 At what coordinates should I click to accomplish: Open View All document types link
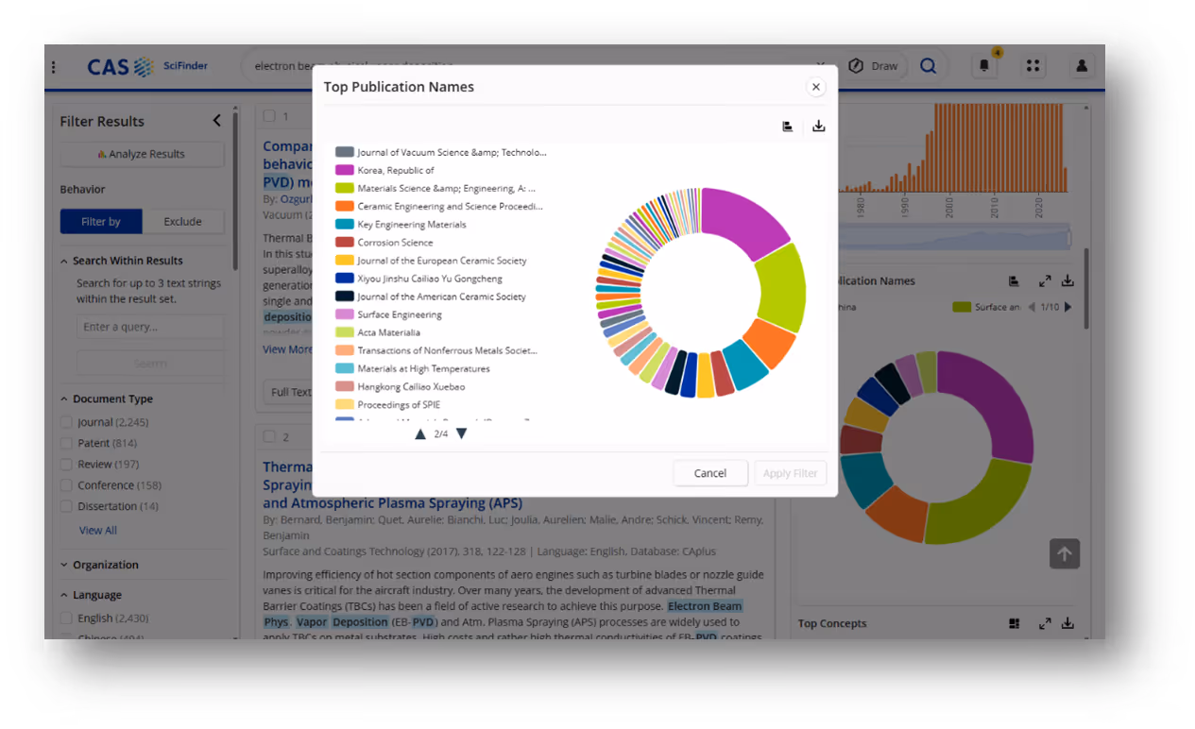(x=97, y=530)
